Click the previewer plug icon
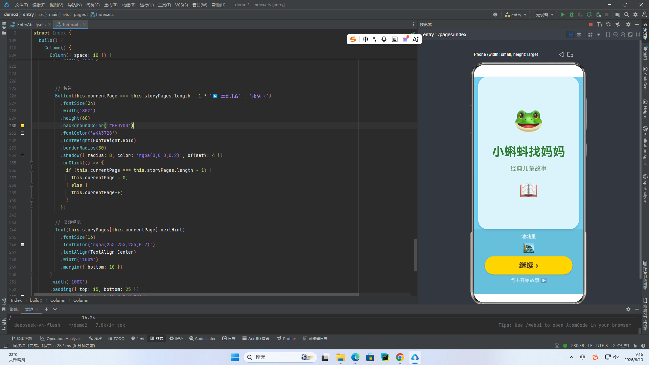 [617, 24]
